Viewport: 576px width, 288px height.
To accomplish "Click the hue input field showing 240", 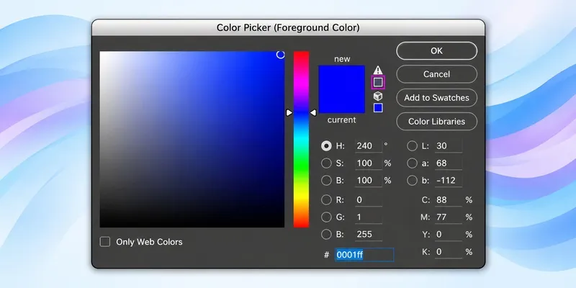I will coord(369,146).
